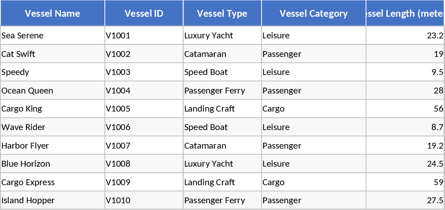Click the Blue Horizon cell
445x210 pixels.
26,164
